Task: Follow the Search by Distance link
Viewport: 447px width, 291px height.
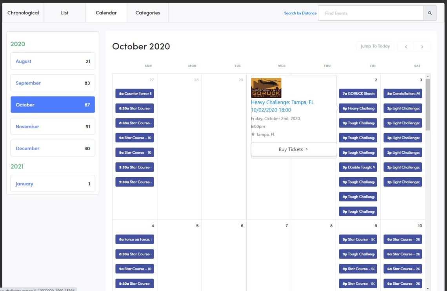Action: tap(300, 13)
